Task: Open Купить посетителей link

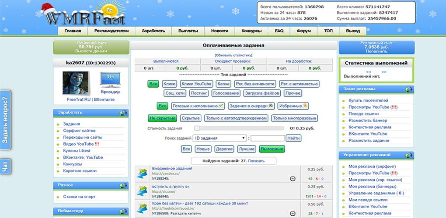Action: [x=368, y=101]
